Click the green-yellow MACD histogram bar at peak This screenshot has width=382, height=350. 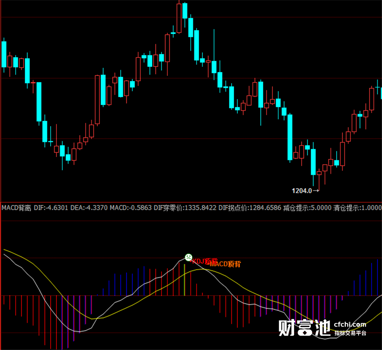[x=184, y=280]
